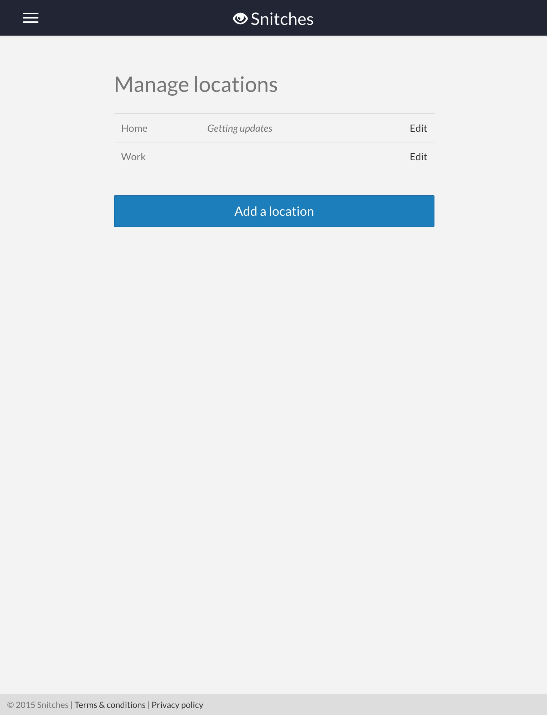
Task: Click the Snitches name in footer copyright
Action: 53,705
